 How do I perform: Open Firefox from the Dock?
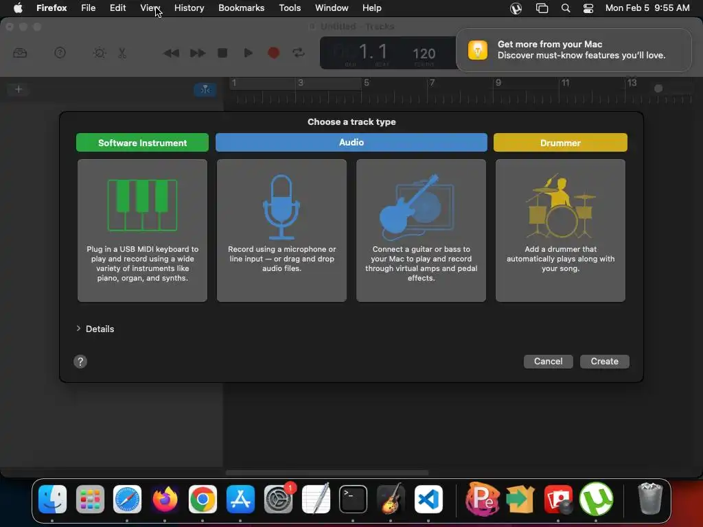pyautogui.click(x=165, y=499)
